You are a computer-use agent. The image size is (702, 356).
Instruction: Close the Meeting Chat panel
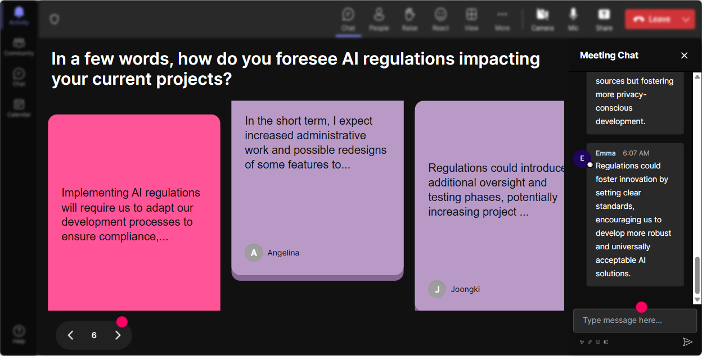point(685,56)
